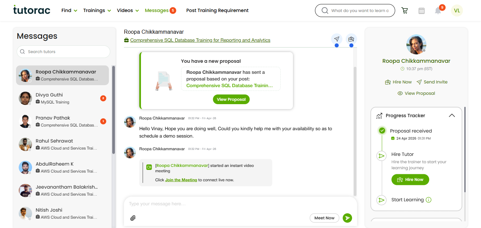Click the Type your message here box
Viewport: 481px width, 228px height.
[217, 204]
